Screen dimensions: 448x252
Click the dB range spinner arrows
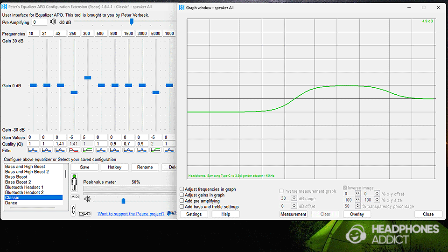(294, 198)
